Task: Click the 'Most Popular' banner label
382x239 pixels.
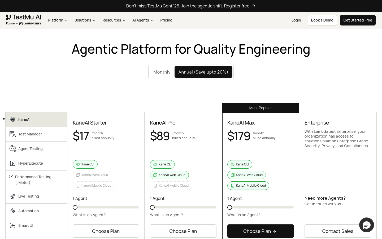Action: [261, 108]
